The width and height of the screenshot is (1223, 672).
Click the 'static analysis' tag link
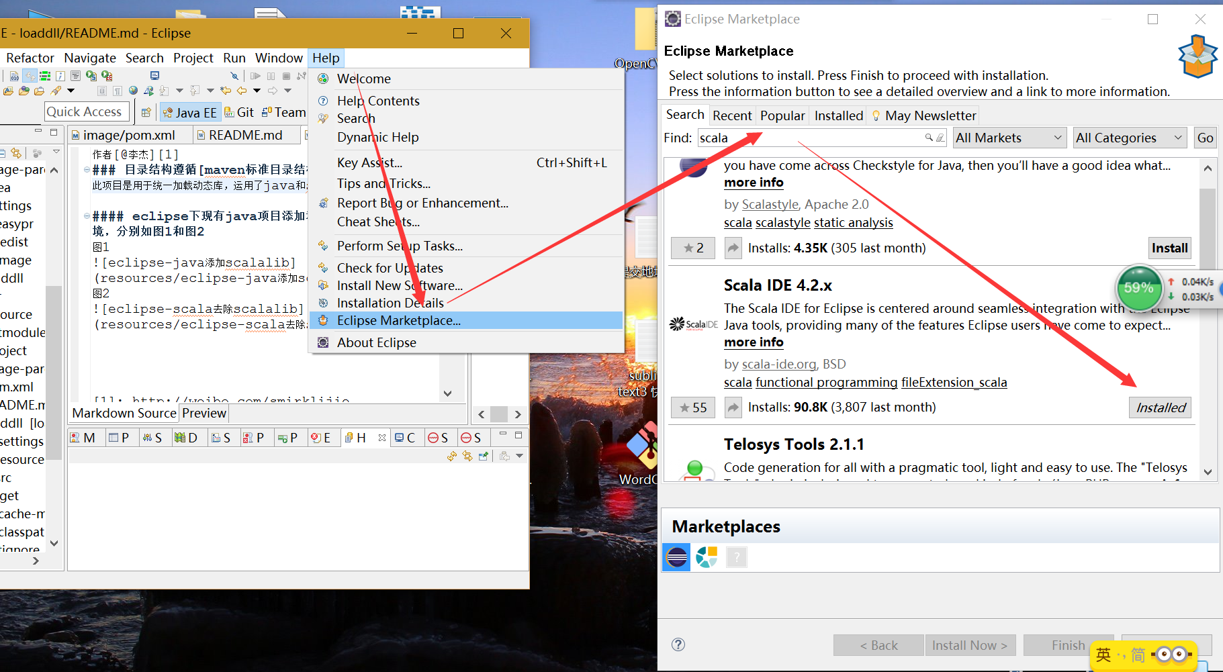pos(854,223)
